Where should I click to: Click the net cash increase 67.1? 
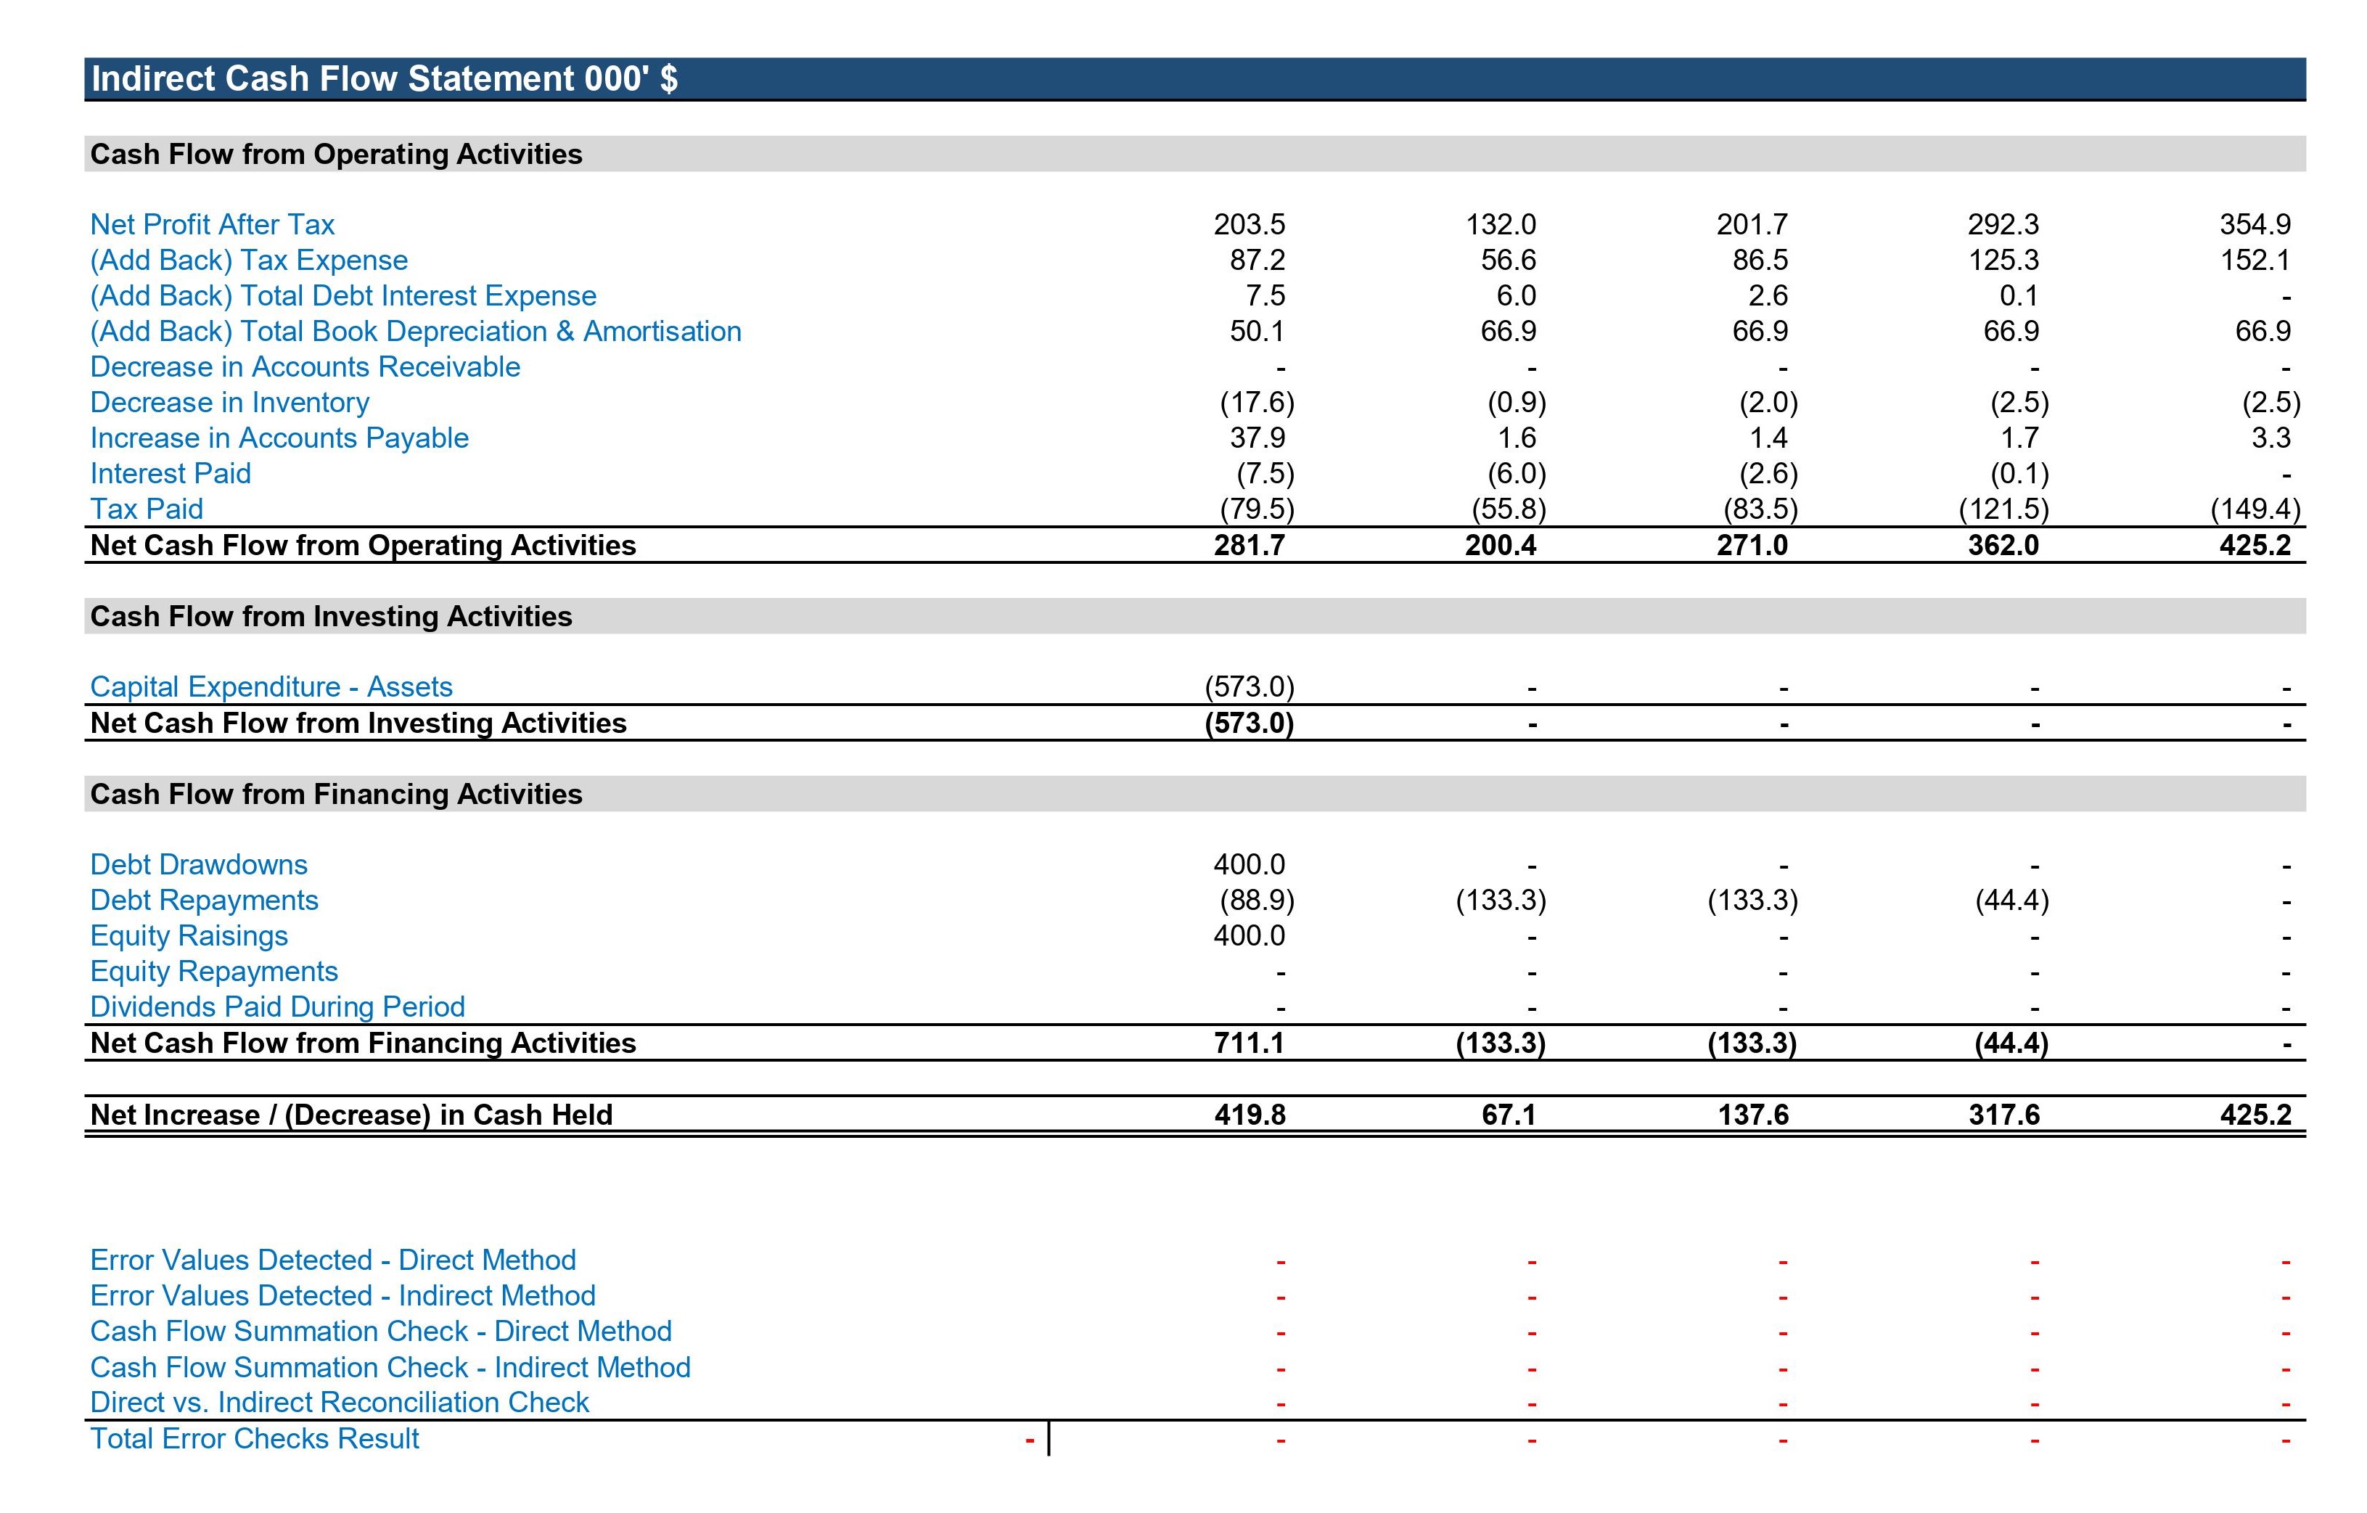click(1509, 1115)
